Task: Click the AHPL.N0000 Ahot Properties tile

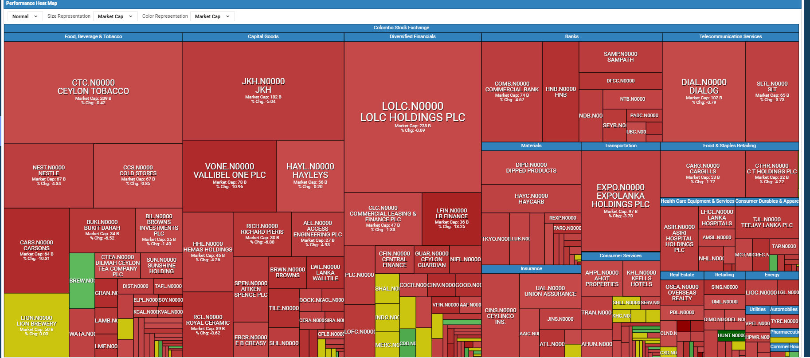Action: (x=602, y=279)
